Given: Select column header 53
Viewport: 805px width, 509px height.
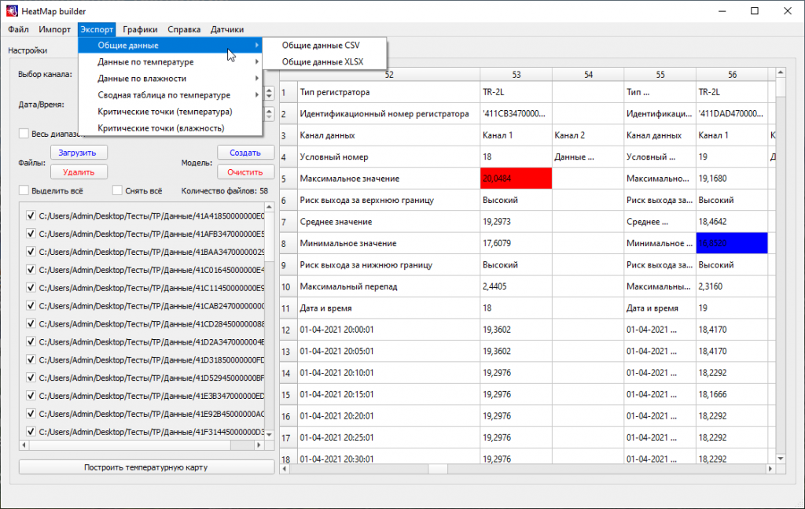Looking at the screenshot, I should 516,75.
